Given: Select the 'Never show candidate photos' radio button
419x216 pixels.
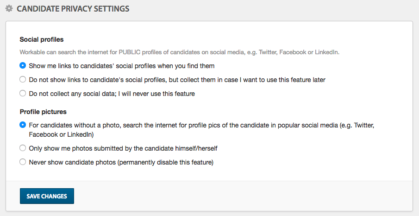Looking at the screenshot, I should (x=23, y=162).
